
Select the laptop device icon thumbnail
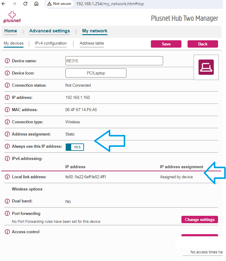206,67
